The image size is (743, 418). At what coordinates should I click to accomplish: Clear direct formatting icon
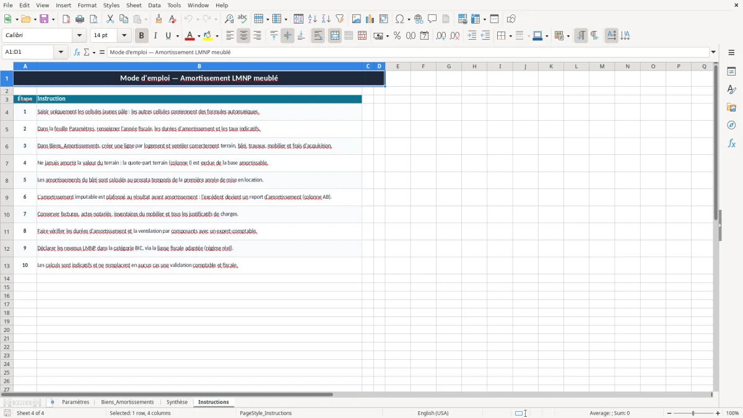tap(173, 19)
